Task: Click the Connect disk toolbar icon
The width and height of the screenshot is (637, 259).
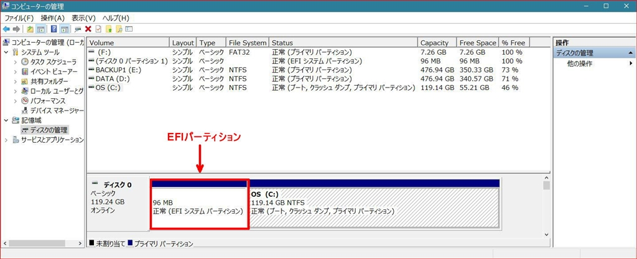Action: (78, 29)
